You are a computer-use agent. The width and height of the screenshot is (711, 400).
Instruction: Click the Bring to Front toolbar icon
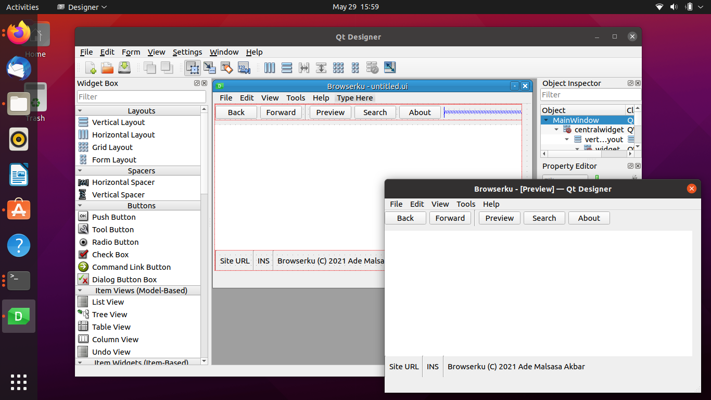167,67
